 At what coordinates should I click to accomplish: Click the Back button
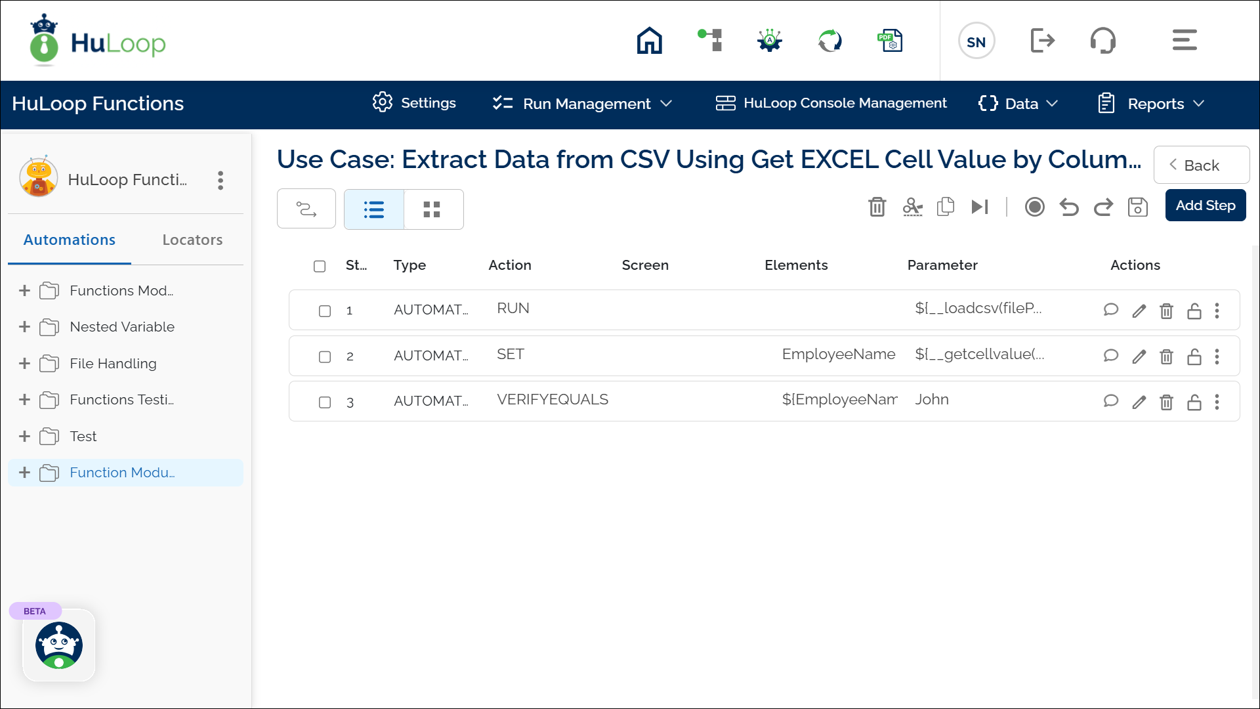click(x=1201, y=165)
